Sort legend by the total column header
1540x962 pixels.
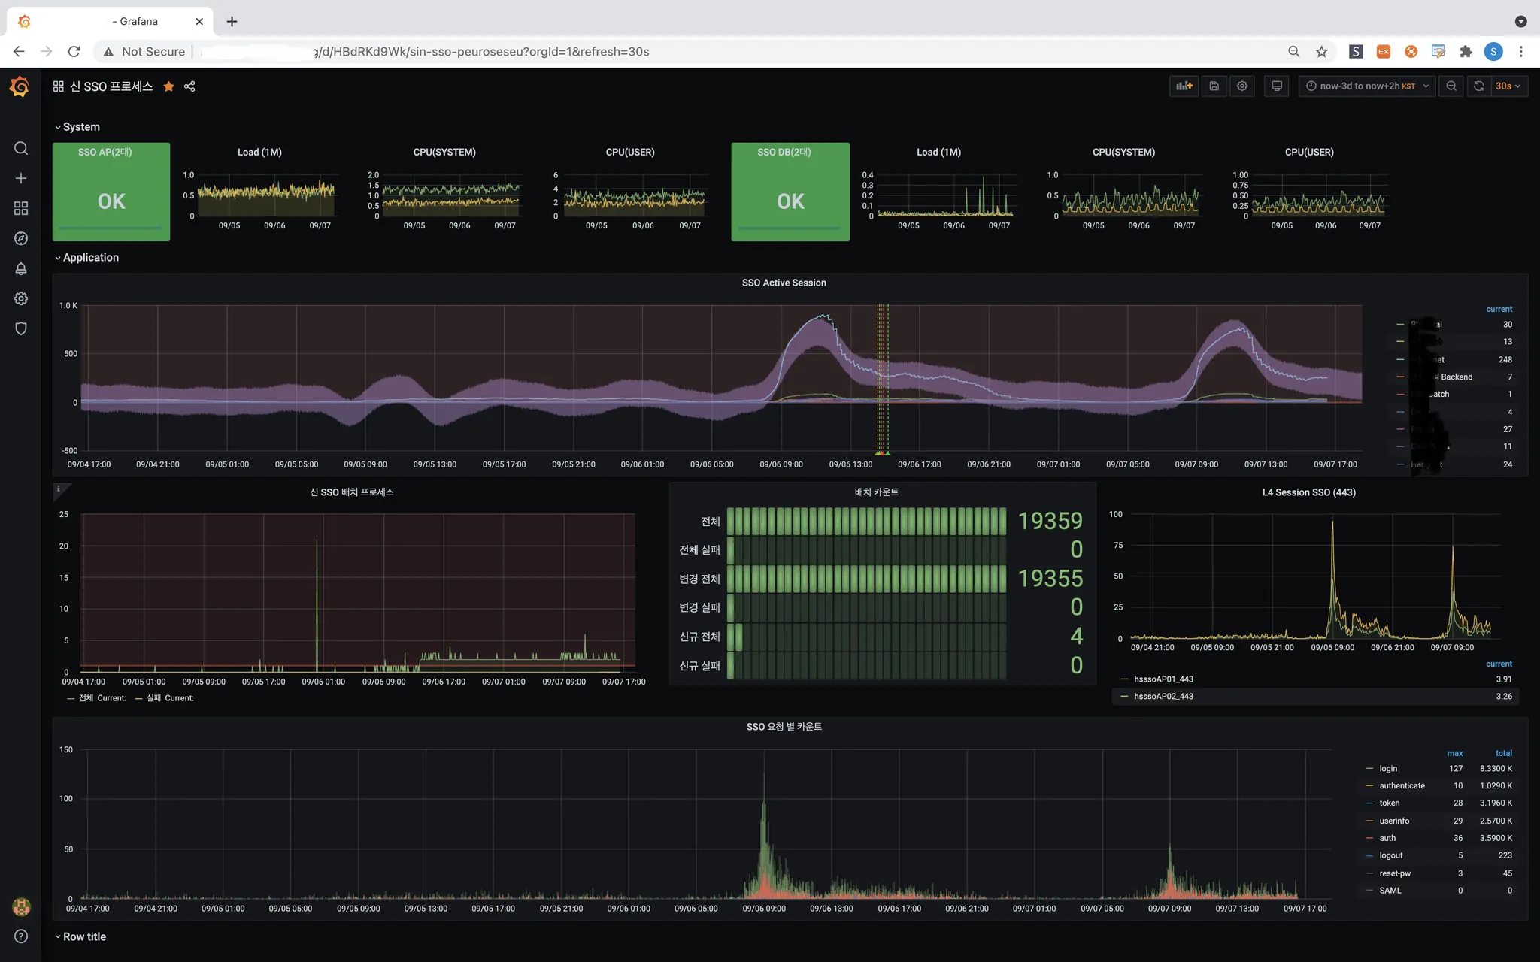[1503, 753]
